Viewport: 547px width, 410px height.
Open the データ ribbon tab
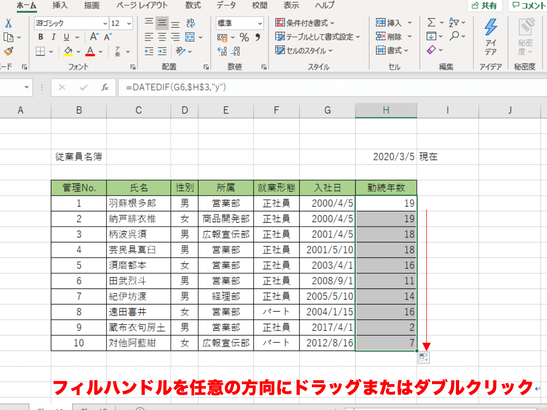click(226, 5)
